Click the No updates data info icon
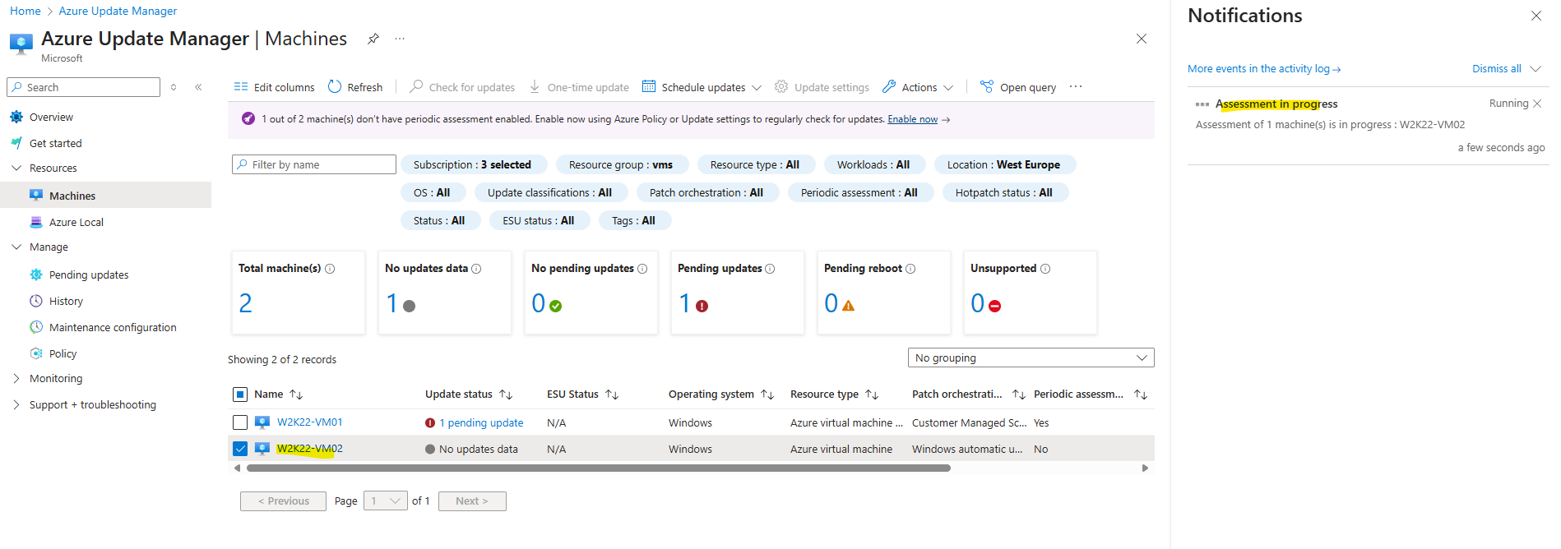Screen dimensions: 1561x549 tap(476, 269)
